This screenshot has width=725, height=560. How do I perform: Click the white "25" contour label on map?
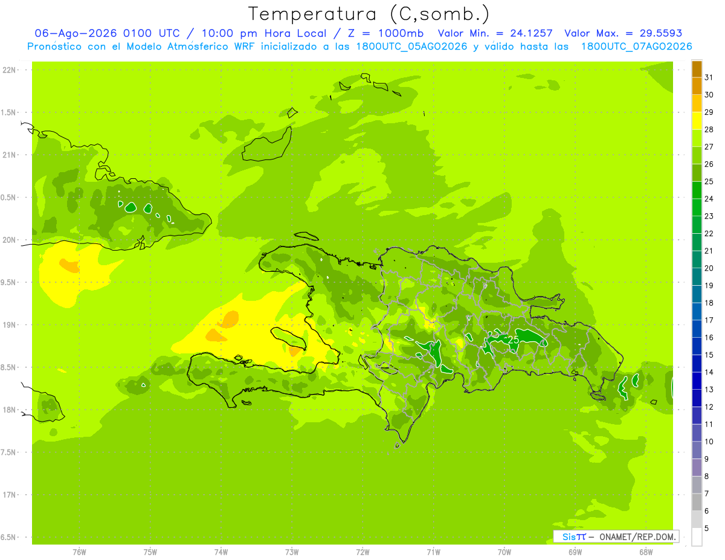[x=514, y=340]
